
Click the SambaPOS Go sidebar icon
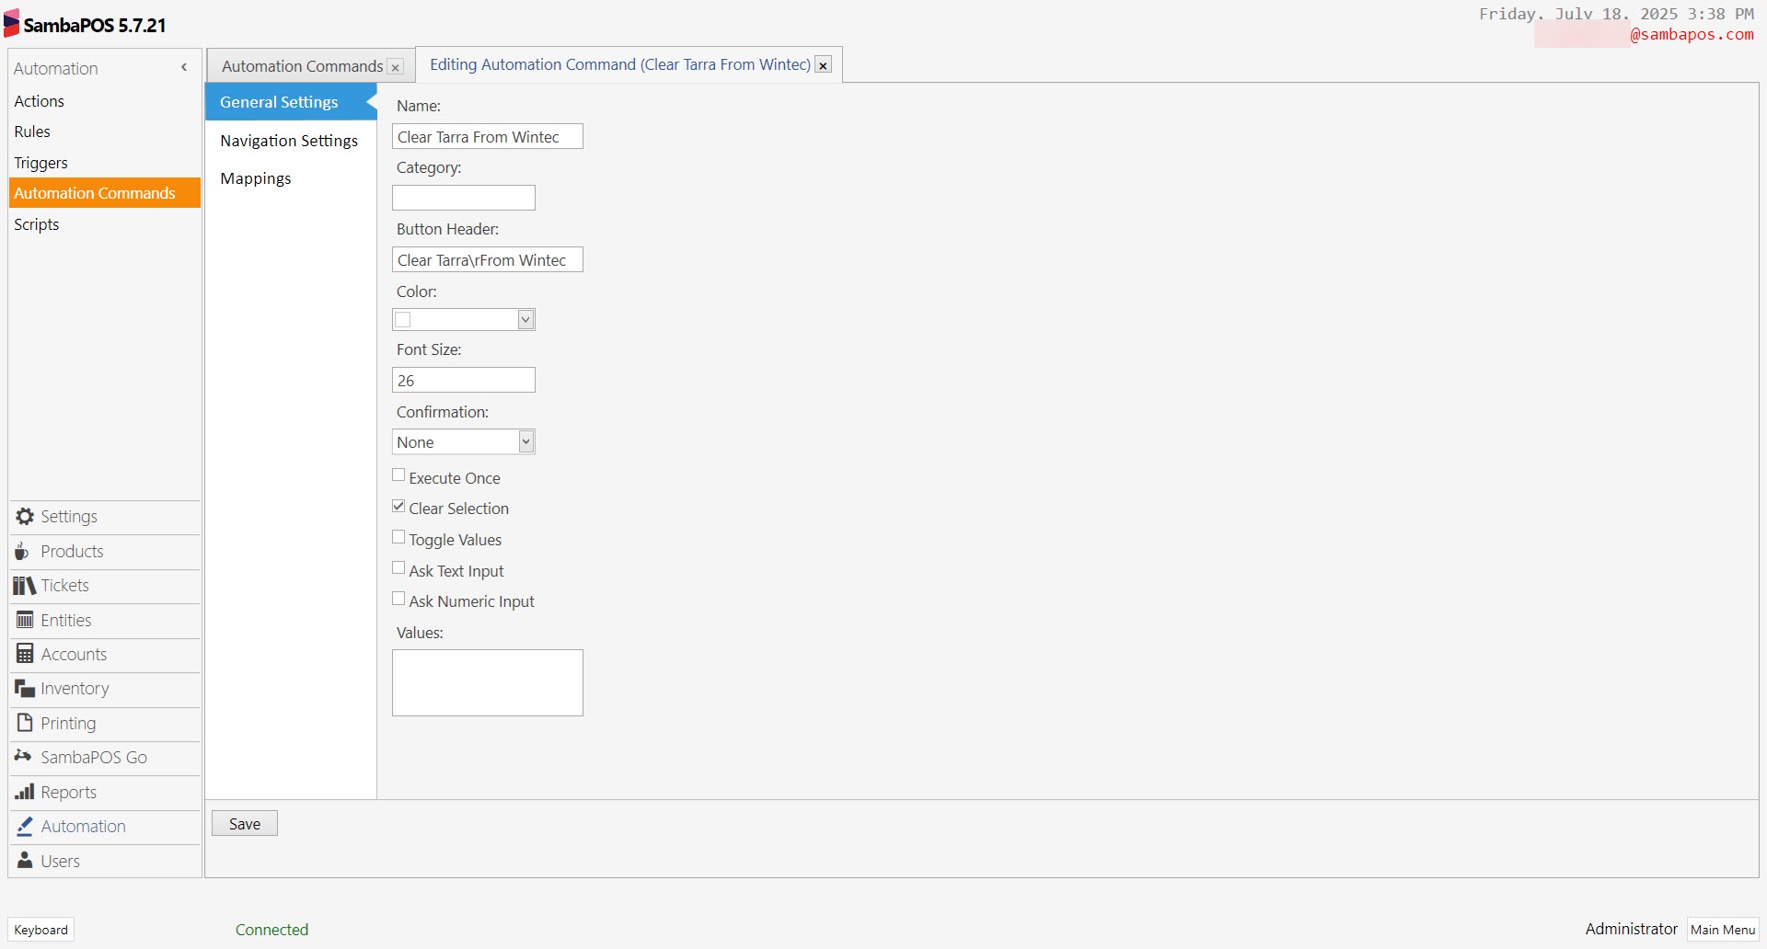click(x=23, y=757)
